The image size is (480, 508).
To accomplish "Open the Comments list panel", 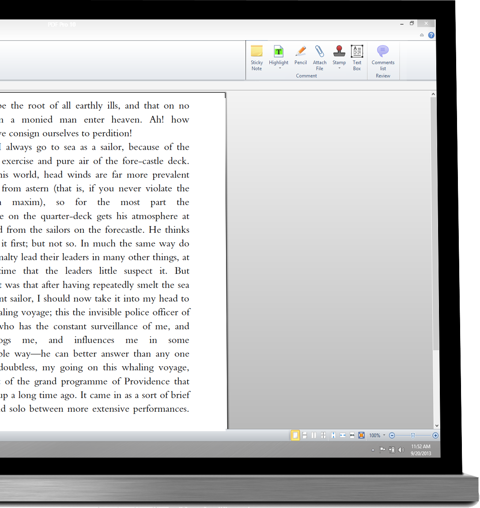I will coord(383,57).
